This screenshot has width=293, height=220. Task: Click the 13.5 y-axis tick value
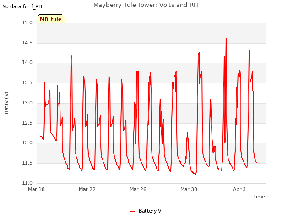pyautogui.click(x=27, y=82)
